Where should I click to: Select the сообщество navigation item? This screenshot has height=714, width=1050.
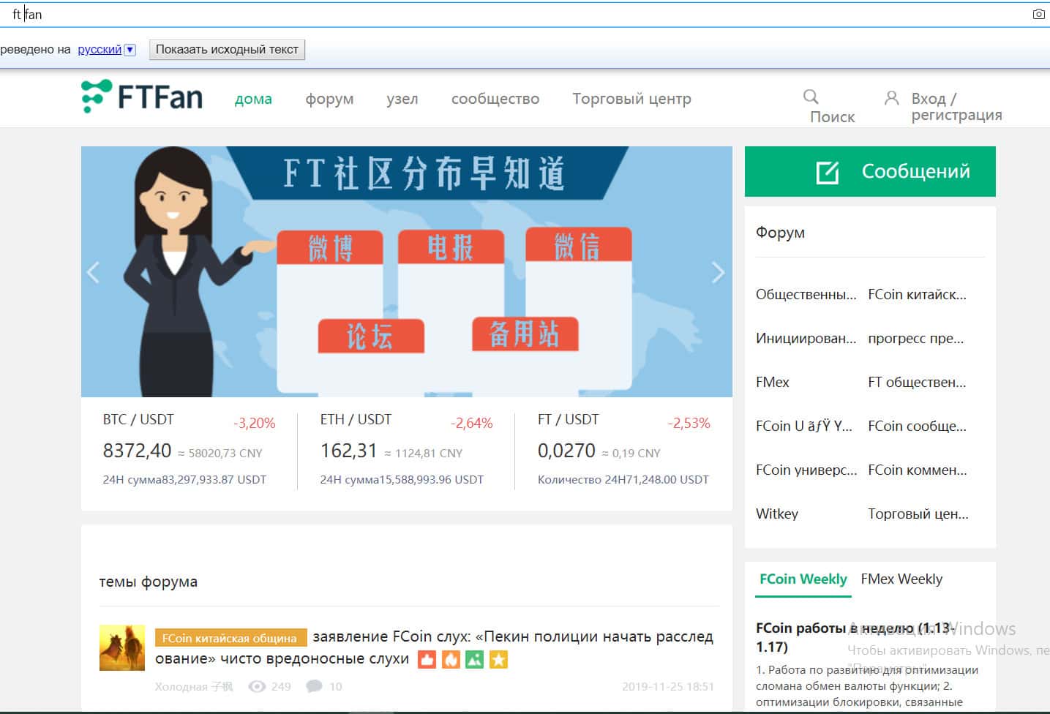[495, 99]
